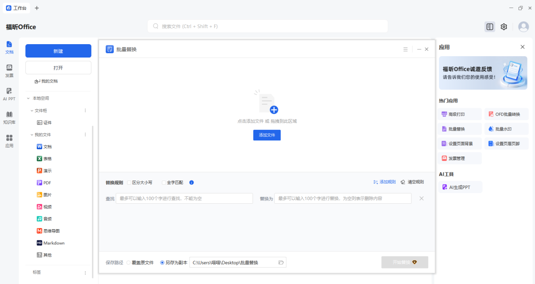The width and height of the screenshot is (535, 284).
Task: Focus the 查找 text field
Action: pos(184,198)
